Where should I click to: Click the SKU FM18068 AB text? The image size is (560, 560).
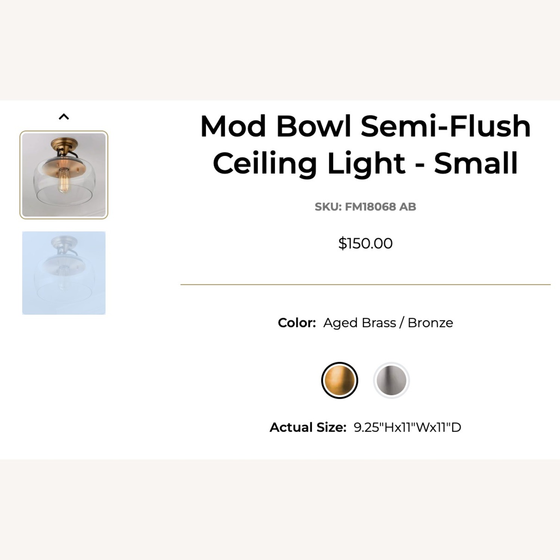(x=365, y=205)
